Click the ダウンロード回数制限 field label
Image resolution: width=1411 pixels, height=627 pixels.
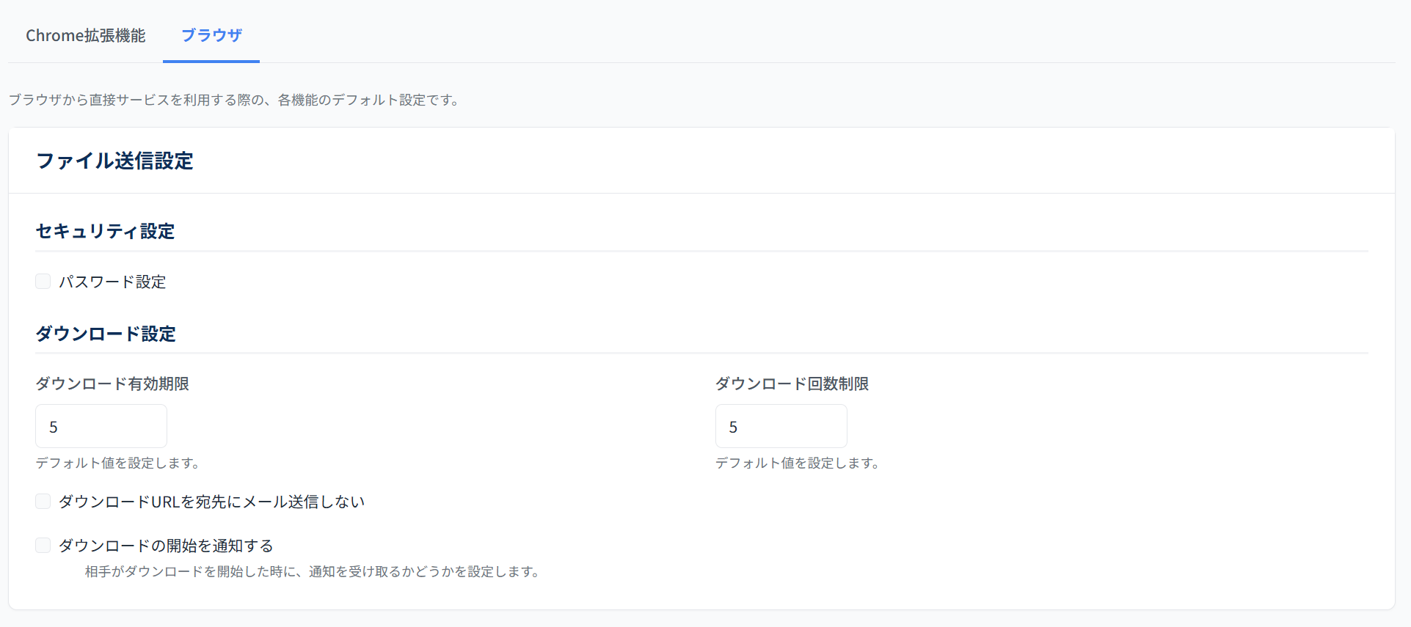[x=792, y=384]
